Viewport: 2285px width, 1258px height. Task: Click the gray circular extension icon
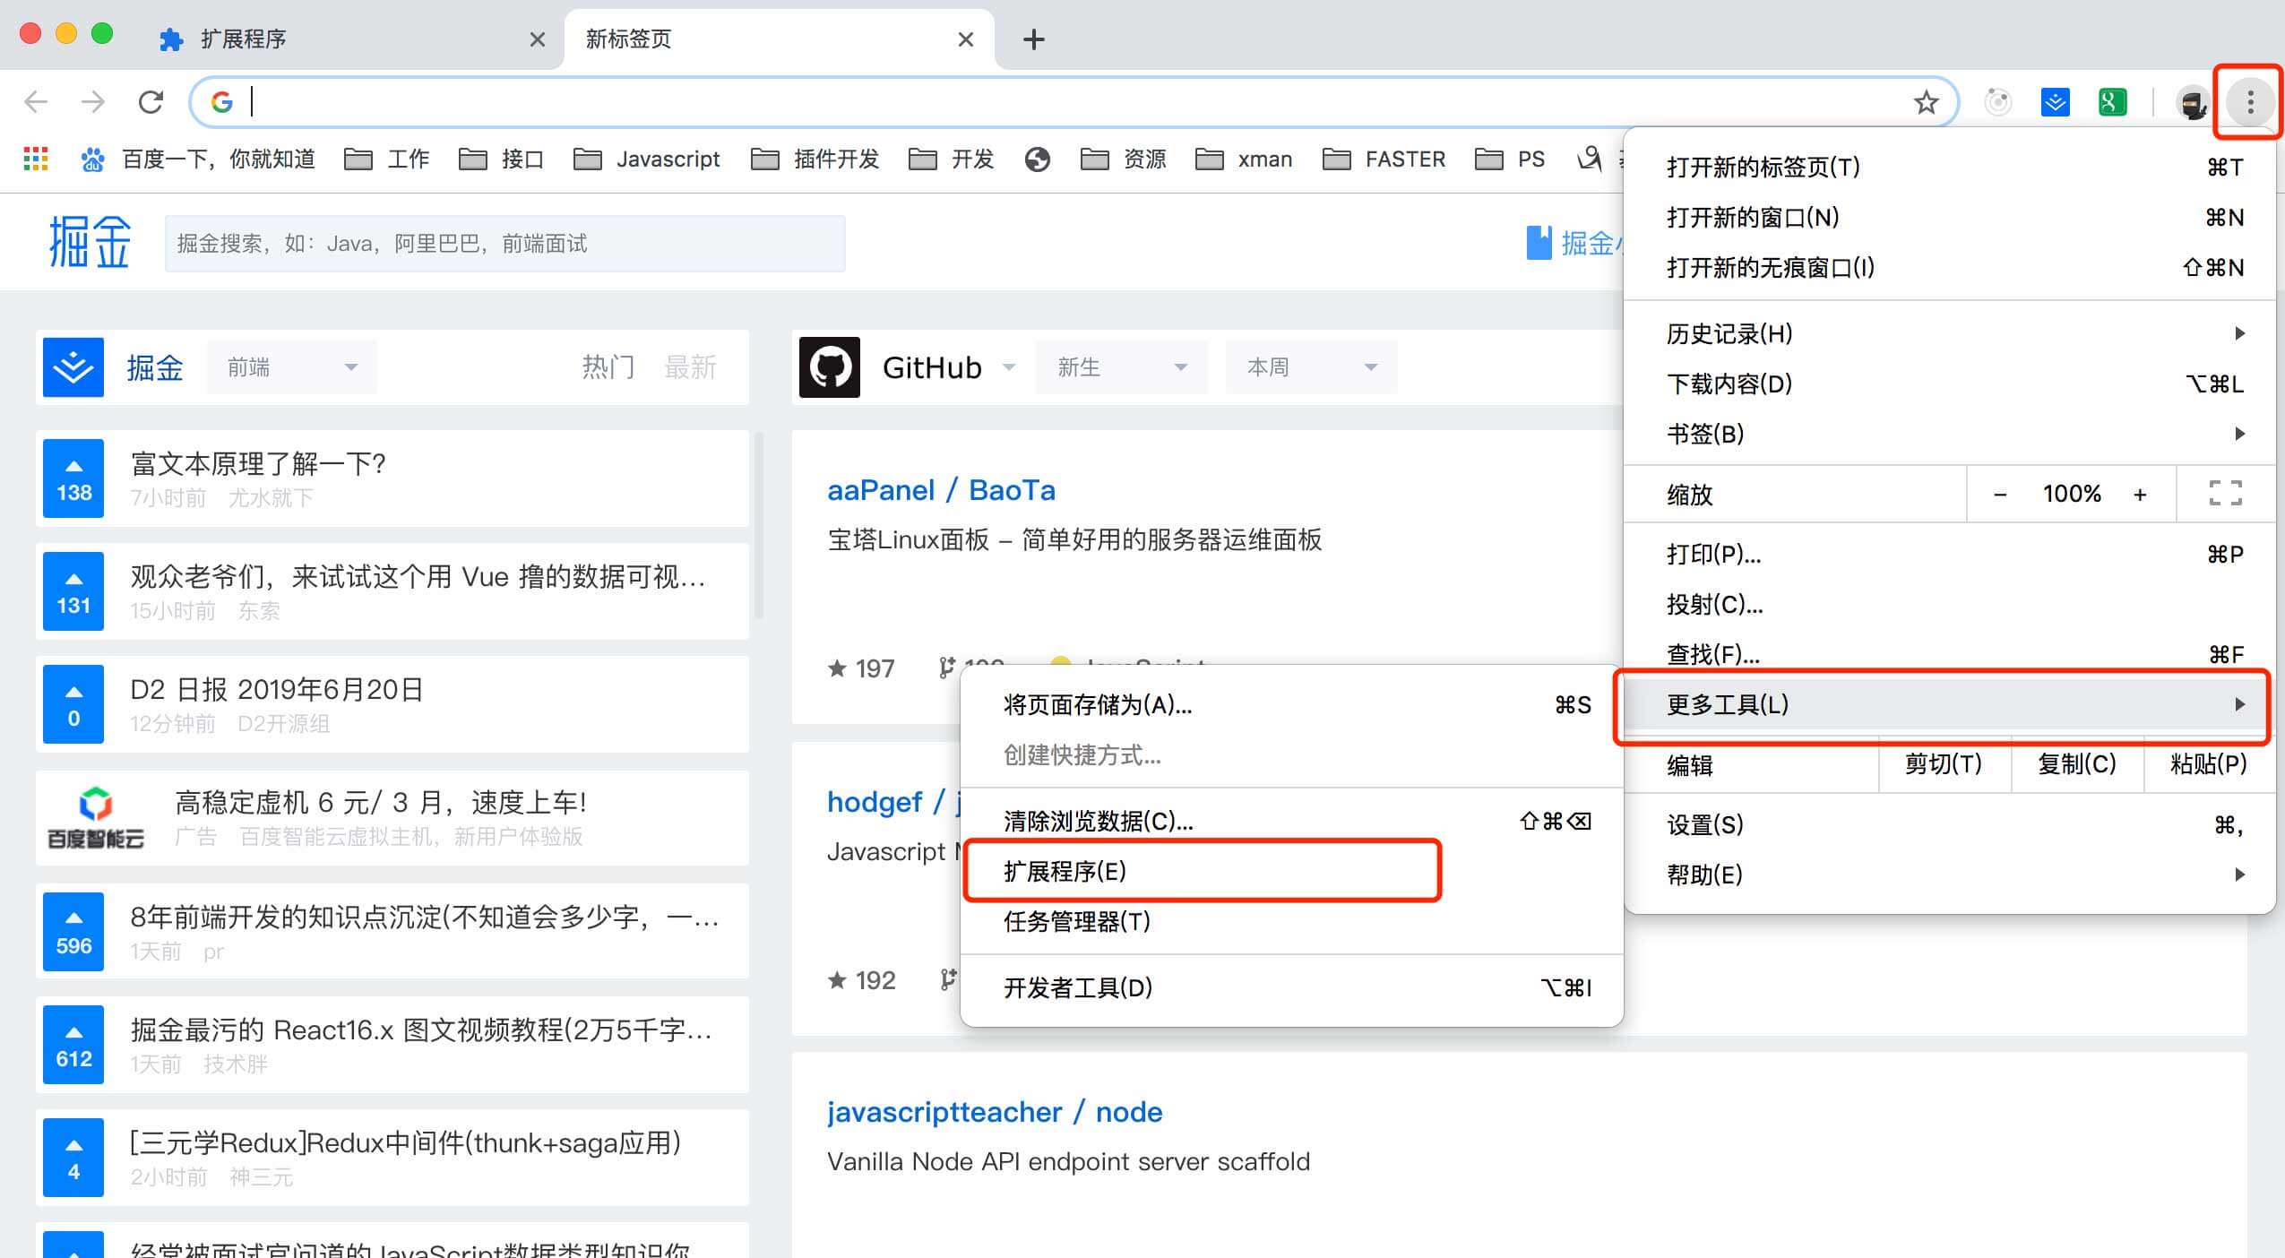tap(1997, 102)
